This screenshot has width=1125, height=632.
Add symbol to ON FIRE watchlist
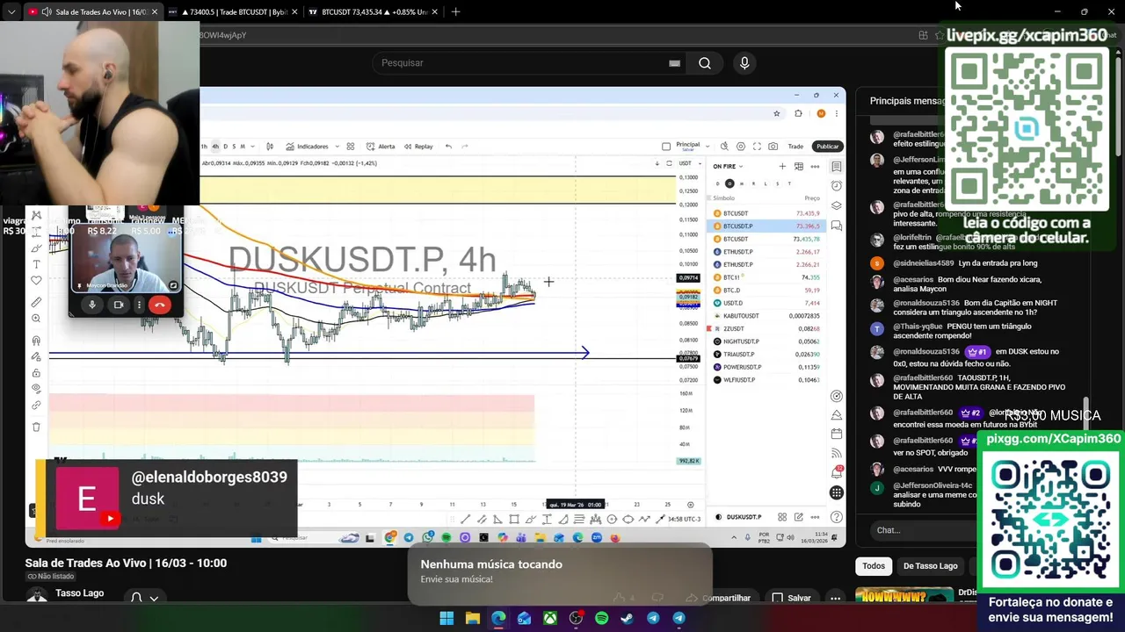pos(782,166)
